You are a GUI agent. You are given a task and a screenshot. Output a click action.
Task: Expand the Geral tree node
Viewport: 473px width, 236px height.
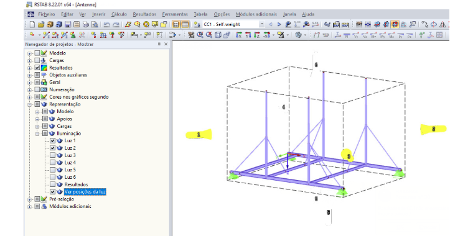click(30, 83)
